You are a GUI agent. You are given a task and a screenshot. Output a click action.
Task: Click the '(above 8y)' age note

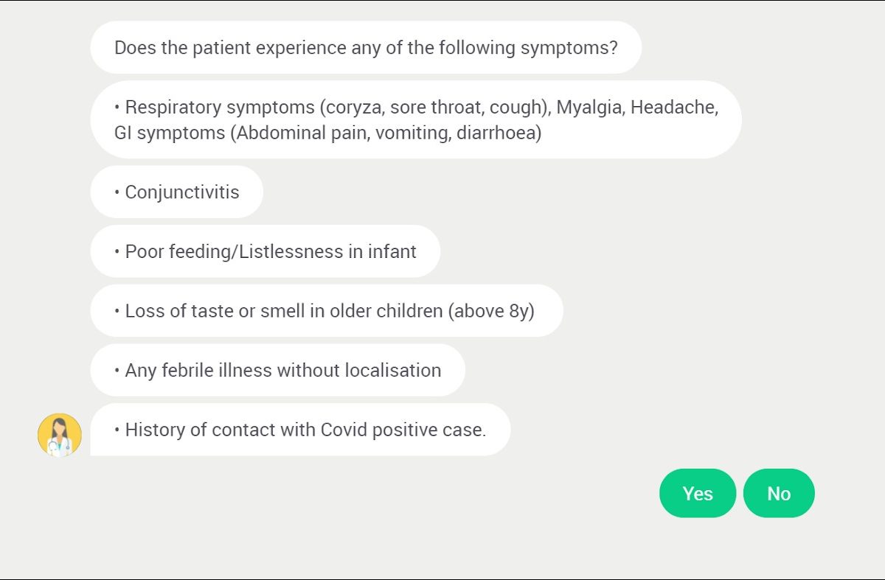click(x=491, y=311)
